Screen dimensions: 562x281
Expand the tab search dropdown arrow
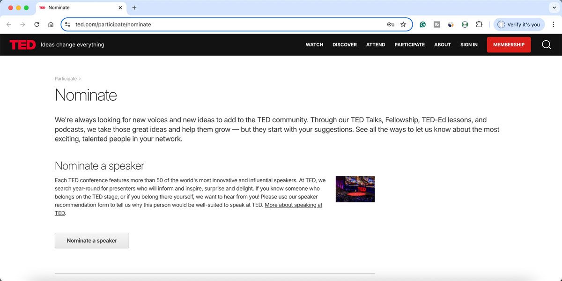coord(555,7)
